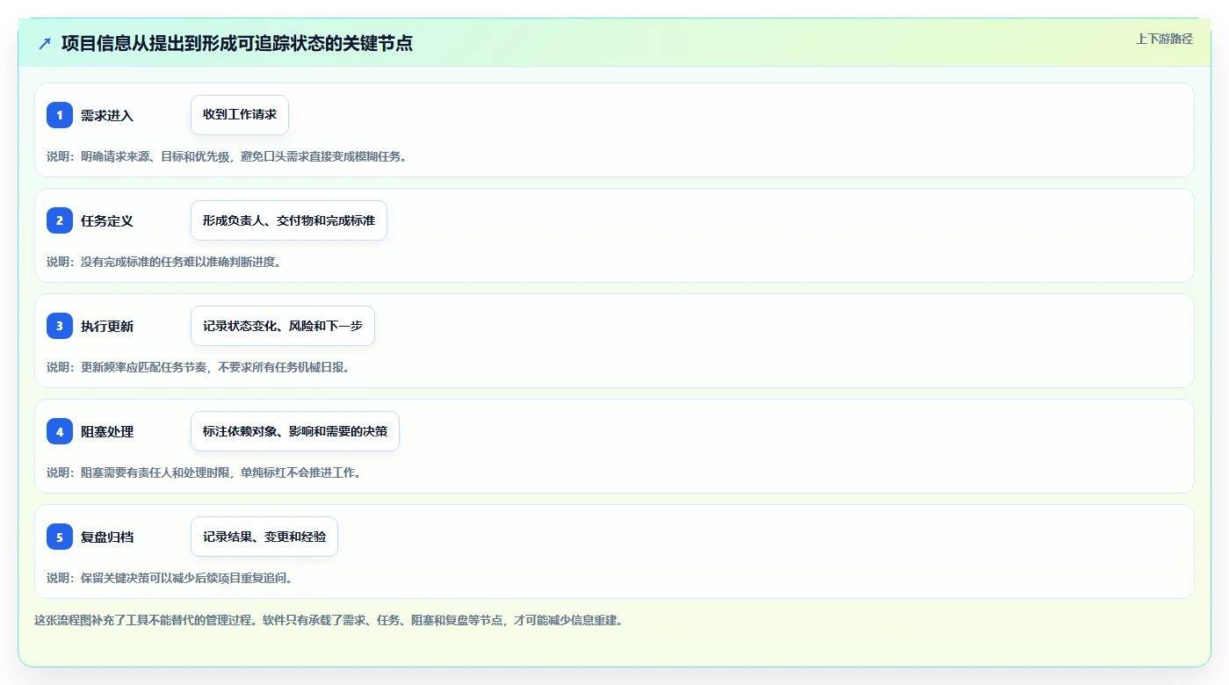Viewport: 1229px width, 685px height.
Task: Click the 需求进入 step label
Action: coord(107,115)
